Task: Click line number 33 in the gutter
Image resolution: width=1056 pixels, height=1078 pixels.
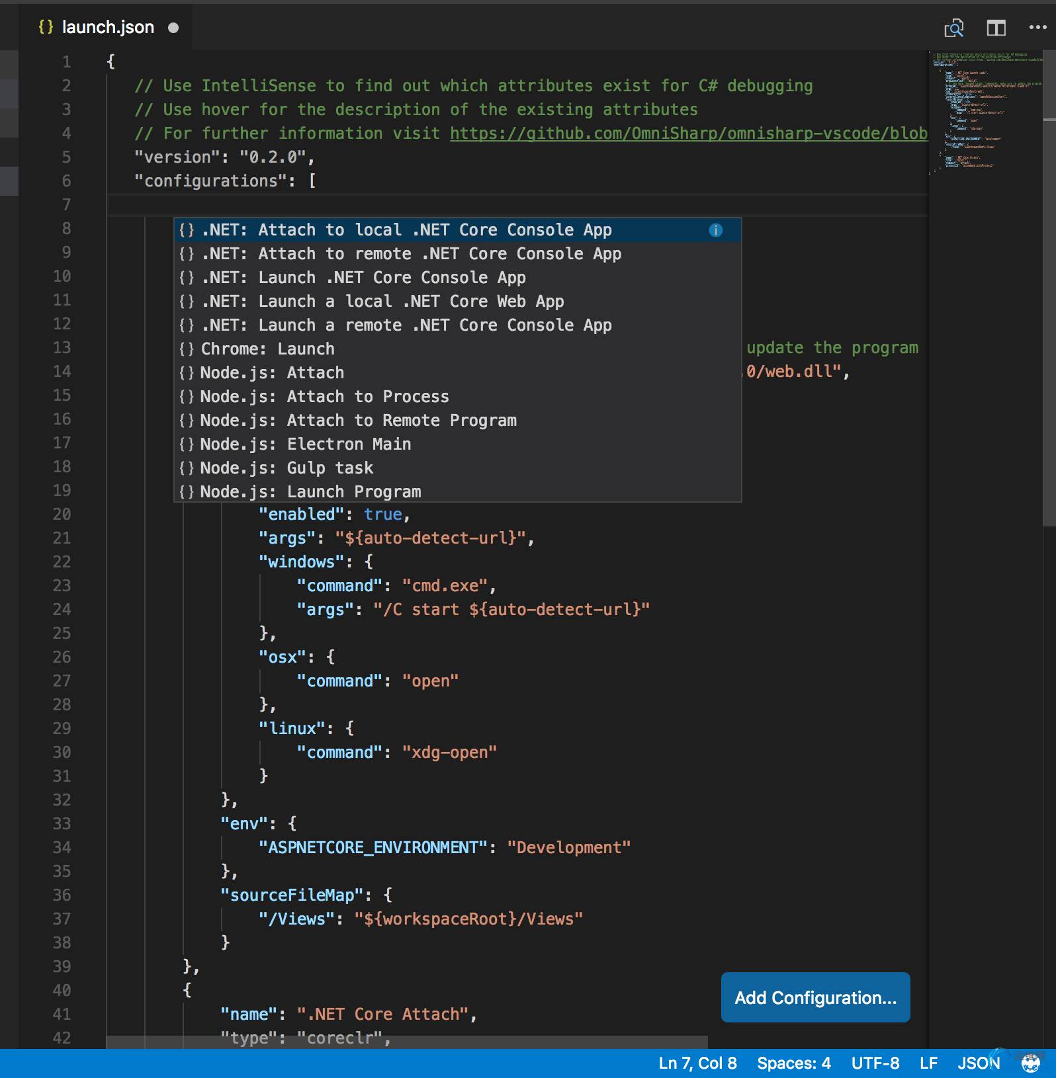Action: point(62,824)
